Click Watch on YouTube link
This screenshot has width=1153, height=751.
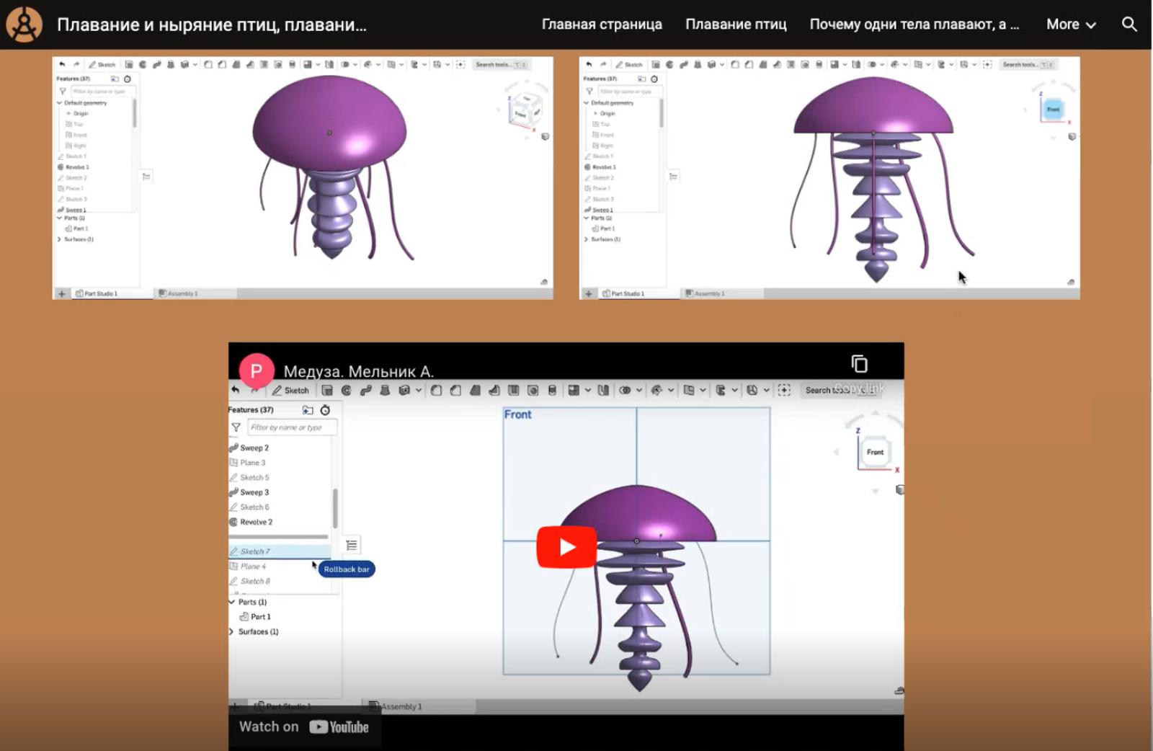(x=304, y=726)
